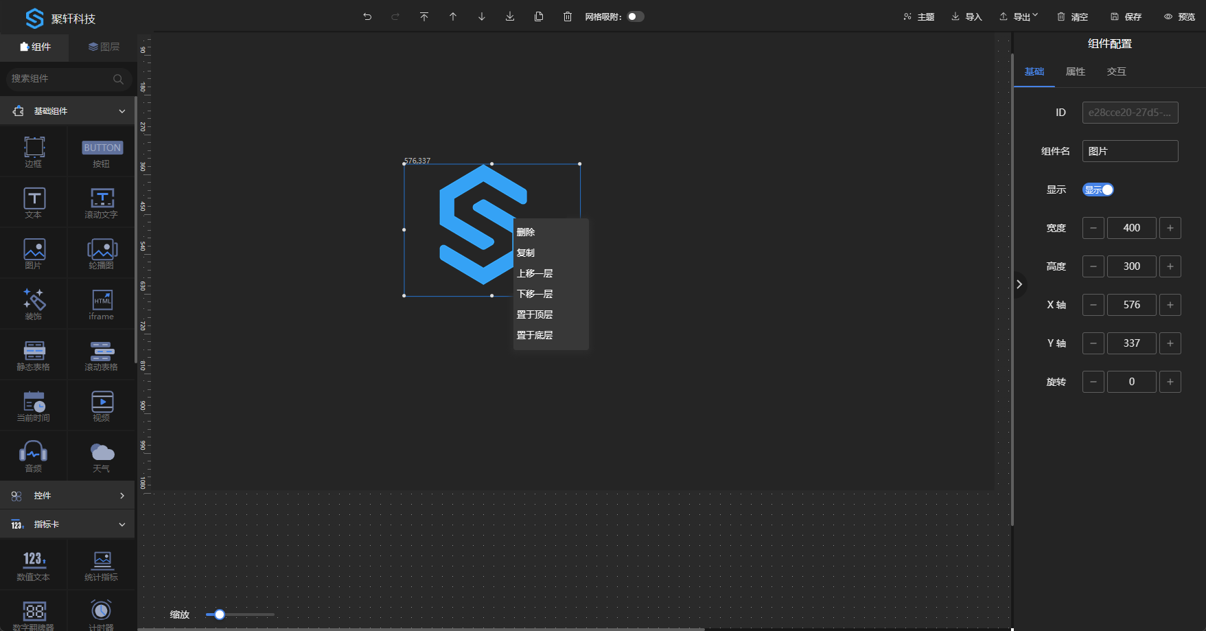This screenshot has height=631, width=1206.
Task: Toggle the 网格吸附 grid snap switch
Action: [x=636, y=16]
